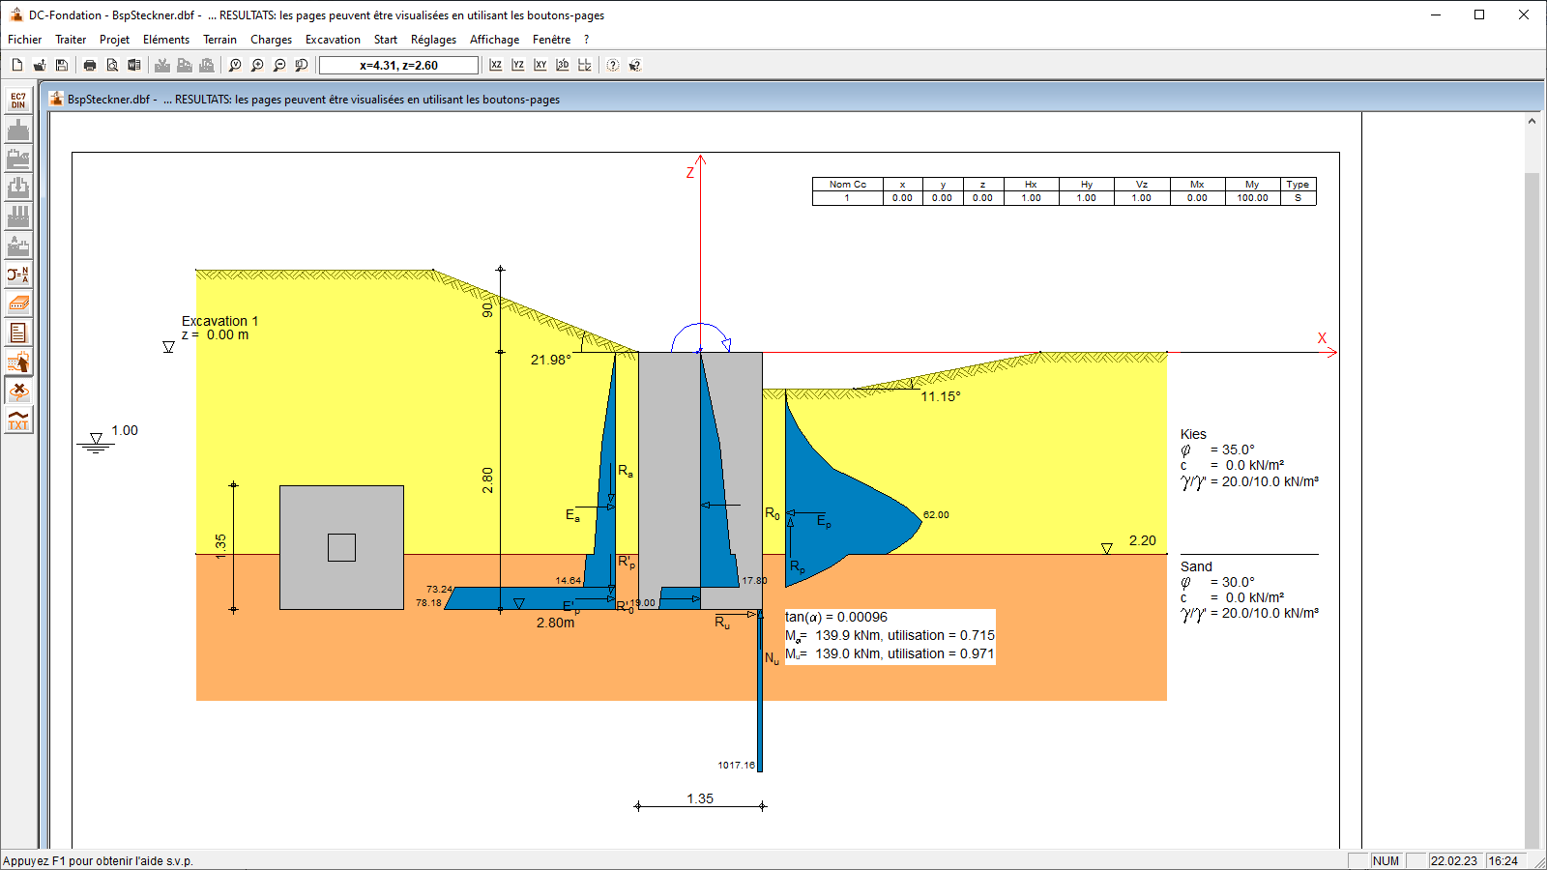Open the results document page icon

[x=18, y=333]
